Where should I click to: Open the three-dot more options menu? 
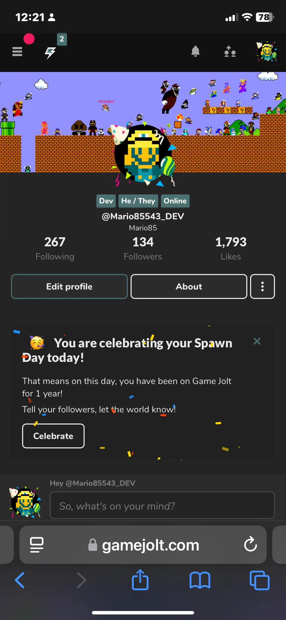[263, 286]
